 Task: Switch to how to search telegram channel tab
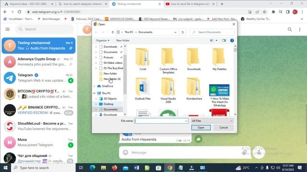pos(83,4)
